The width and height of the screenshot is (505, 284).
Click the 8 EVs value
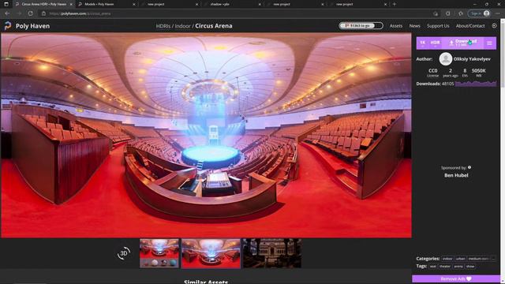tap(465, 73)
